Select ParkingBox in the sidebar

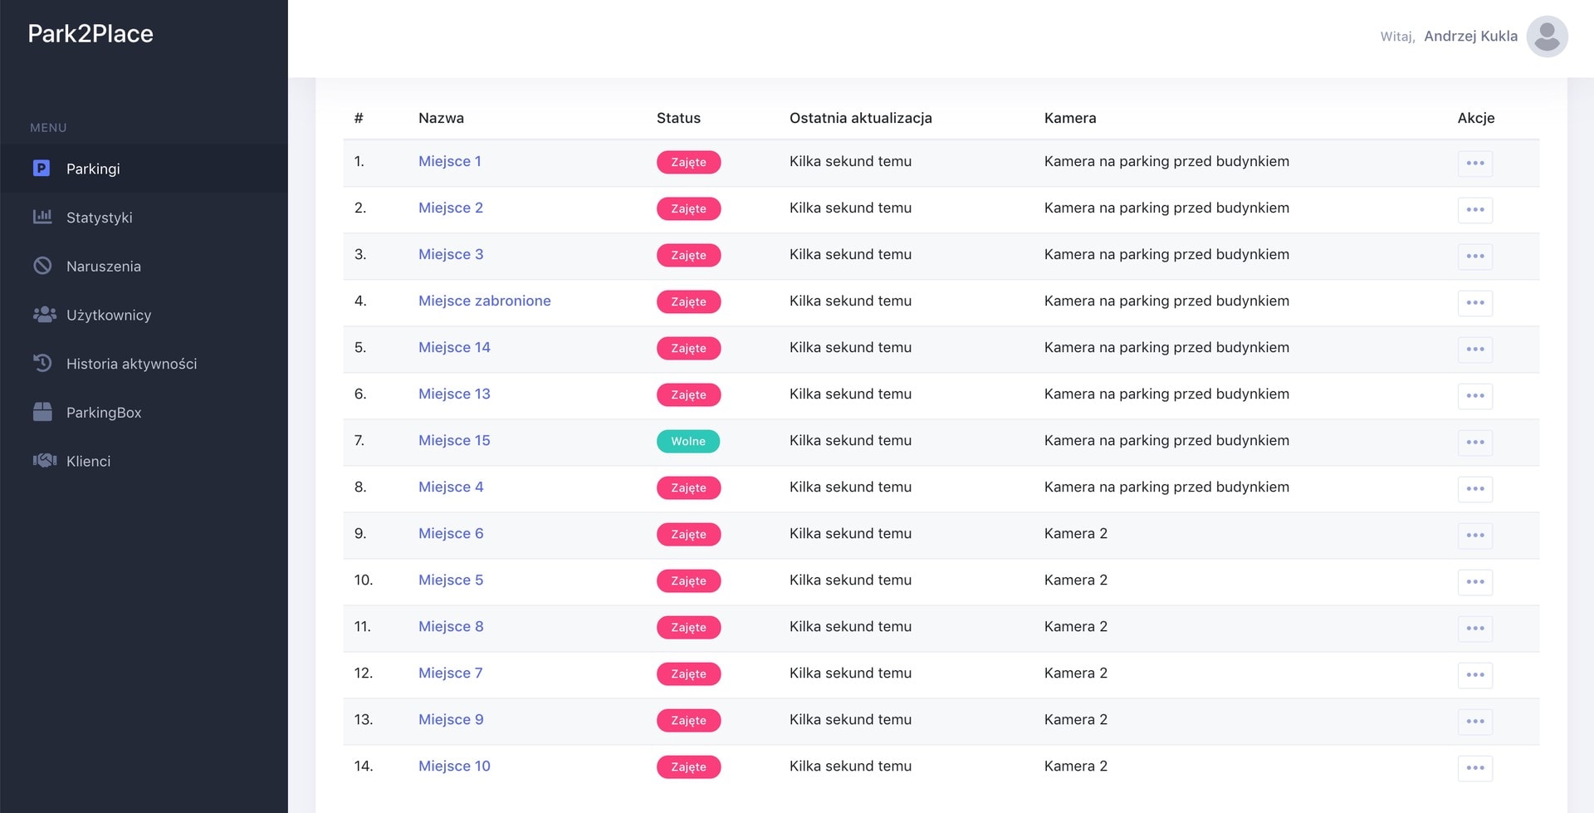pos(144,413)
